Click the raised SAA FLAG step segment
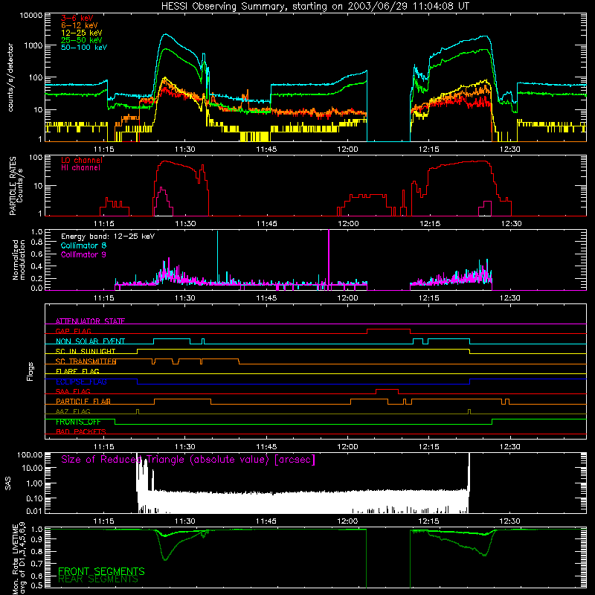 coord(387,389)
